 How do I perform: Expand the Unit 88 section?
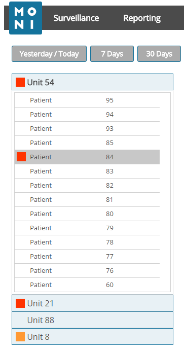click(92, 320)
